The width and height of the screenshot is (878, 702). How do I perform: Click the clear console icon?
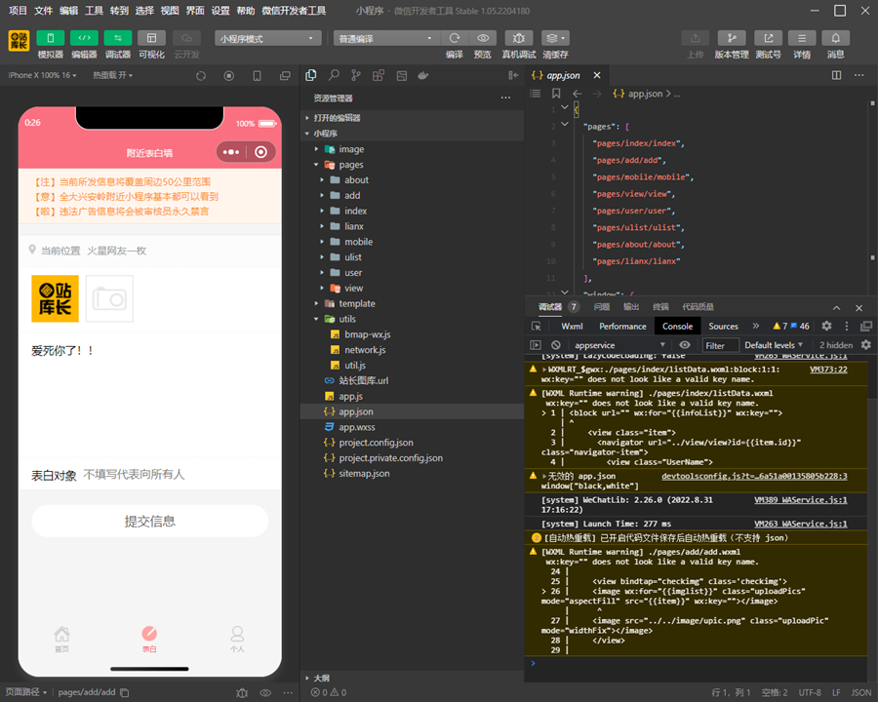pos(556,345)
